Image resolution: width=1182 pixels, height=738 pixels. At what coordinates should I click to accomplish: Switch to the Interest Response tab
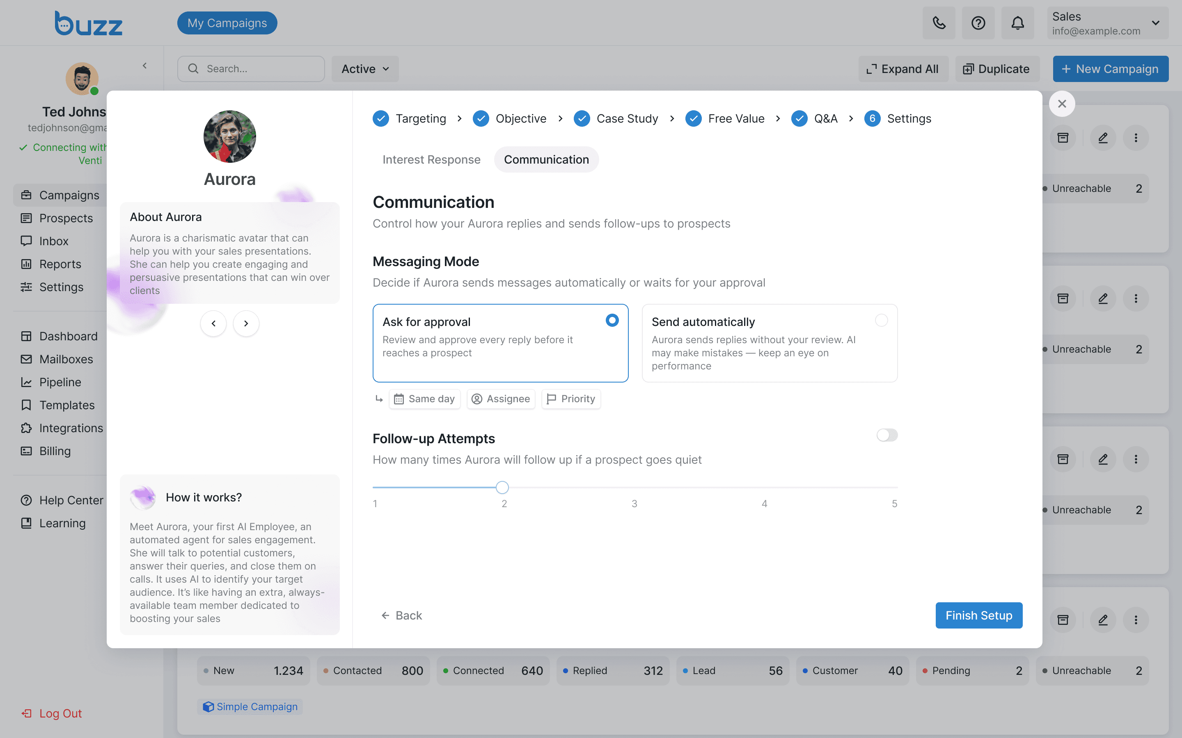coord(431,159)
